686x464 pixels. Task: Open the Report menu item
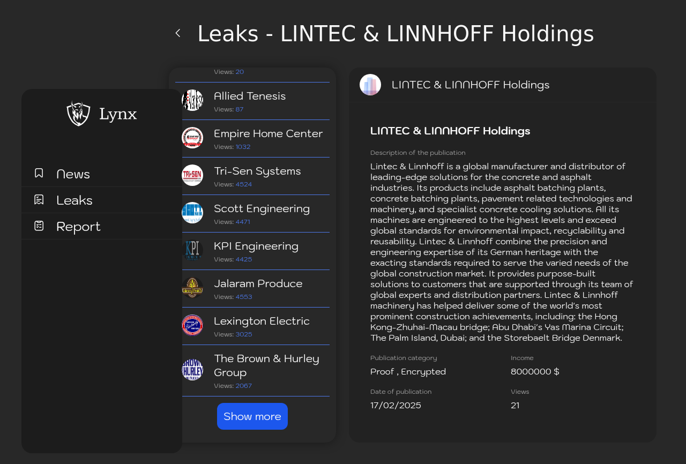coord(102,226)
